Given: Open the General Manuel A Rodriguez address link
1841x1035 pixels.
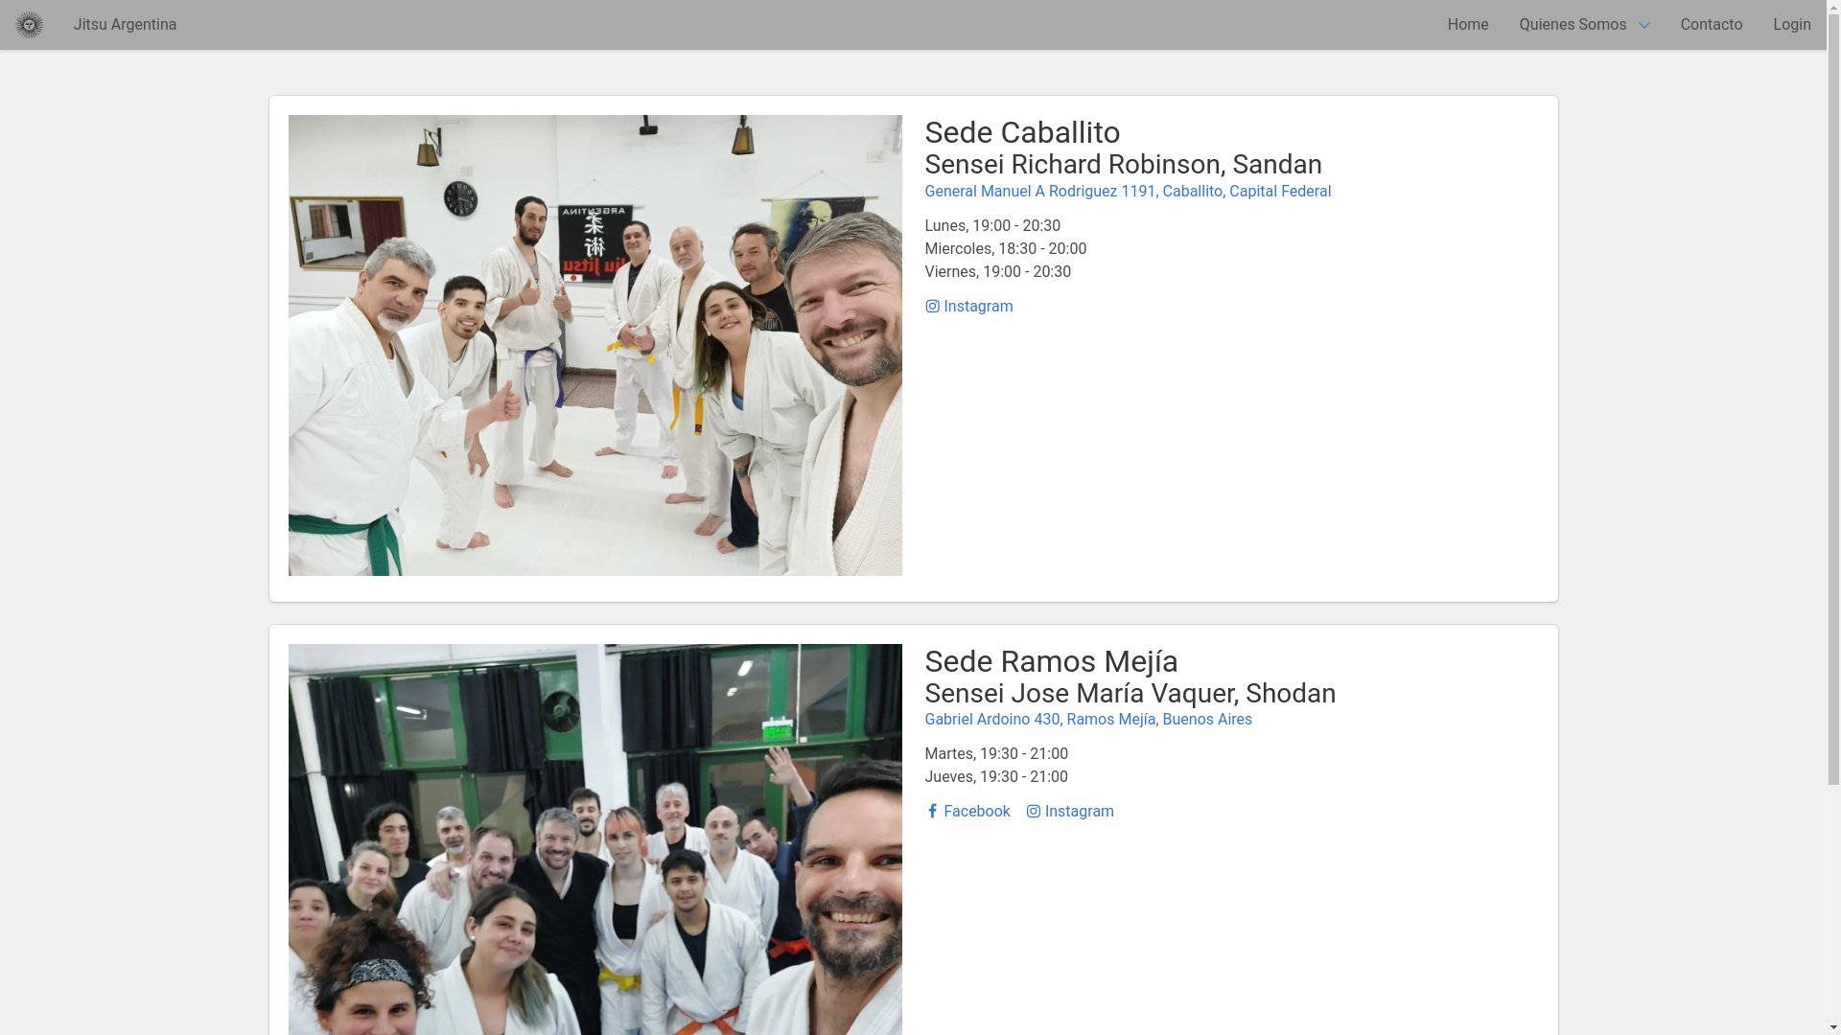Looking at the screenshot, I should pyautogui.click(x=1127, y=192).
